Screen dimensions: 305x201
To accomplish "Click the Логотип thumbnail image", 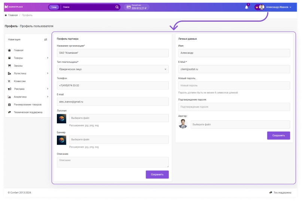I will tap(61, 119).
